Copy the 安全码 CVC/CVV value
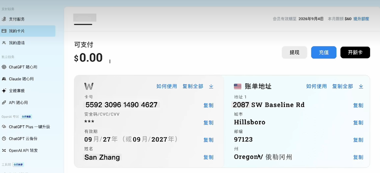The width and height of the screenshot is (380, 173). [x=208, y=123]
